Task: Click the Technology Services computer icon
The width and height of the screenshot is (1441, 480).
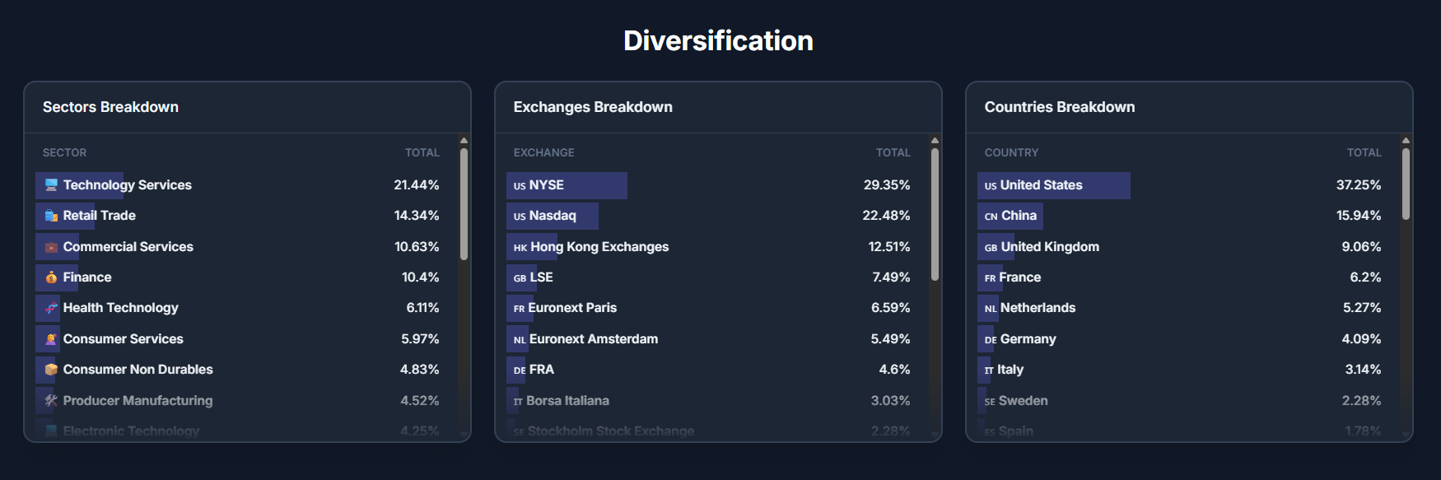Action: pyautogui.click(x=51, y=185)
